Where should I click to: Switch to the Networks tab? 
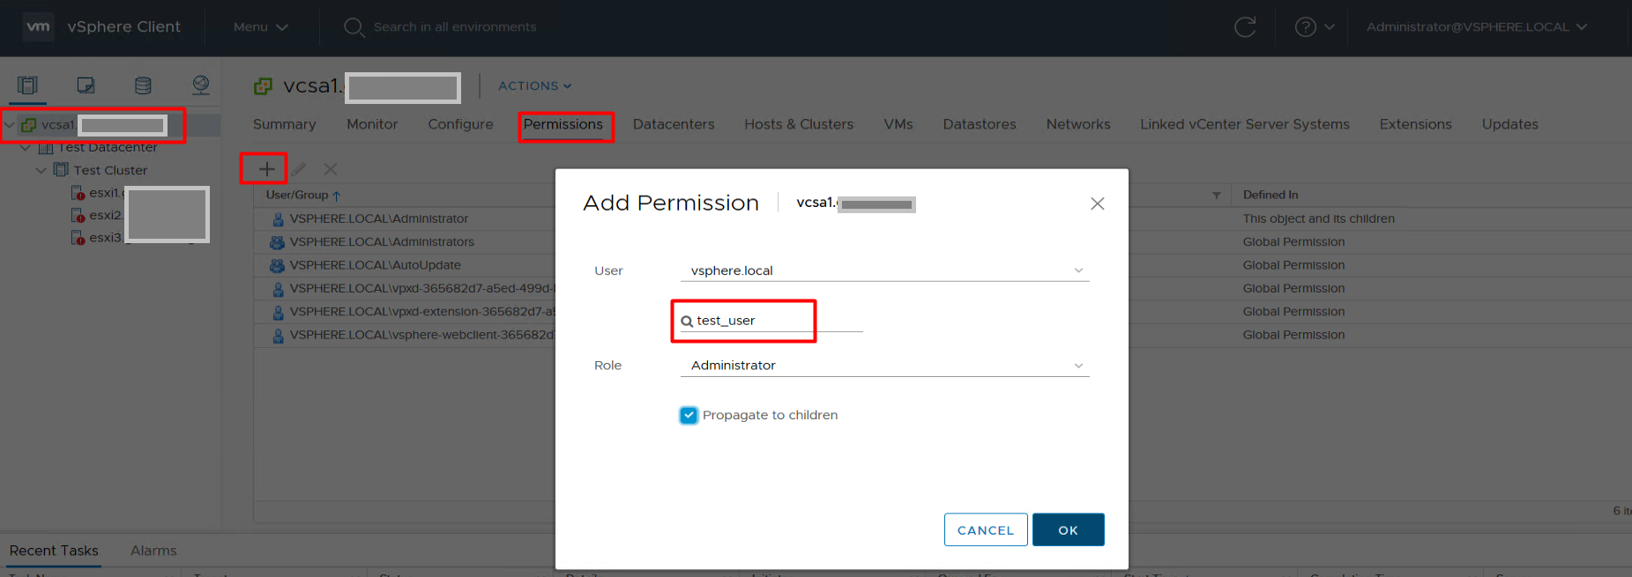click(1078, 124)
